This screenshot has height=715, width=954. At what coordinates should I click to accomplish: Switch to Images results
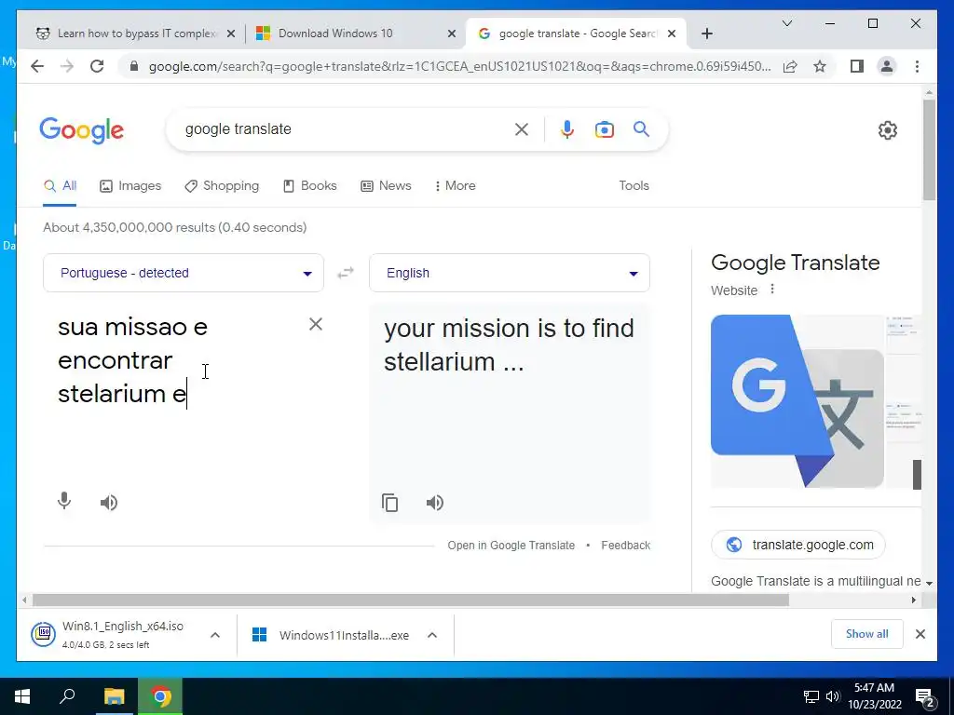(x=130, y=186)
